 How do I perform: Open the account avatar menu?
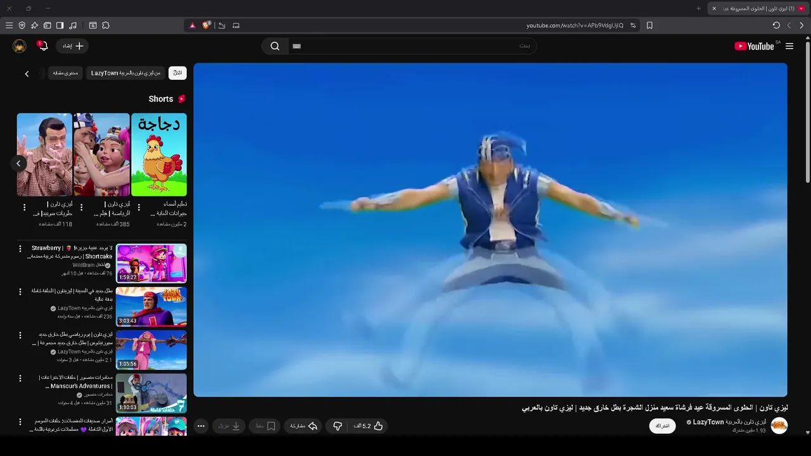coord(20,46)
